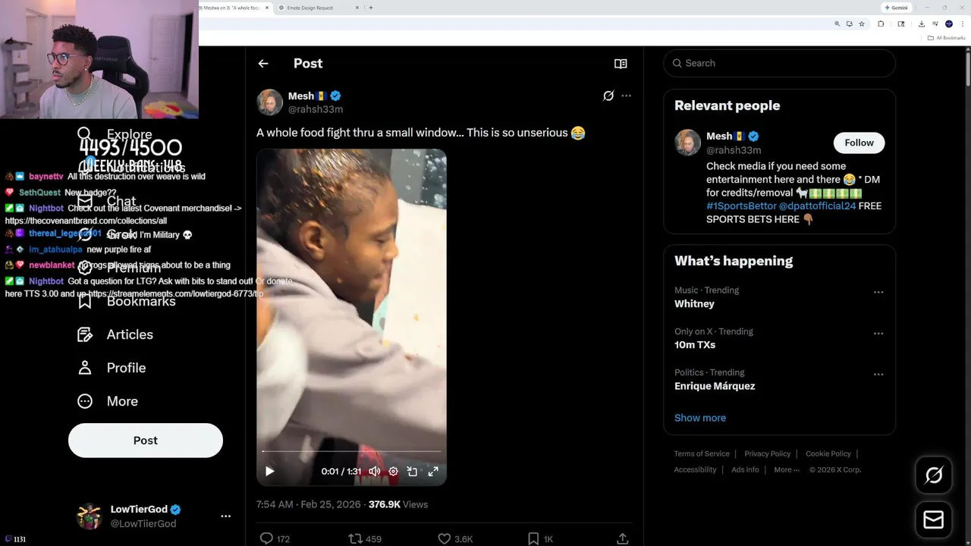Open Articles in the sidebar
This screenshot has width=971, height=546.
(x=115, y=334)
